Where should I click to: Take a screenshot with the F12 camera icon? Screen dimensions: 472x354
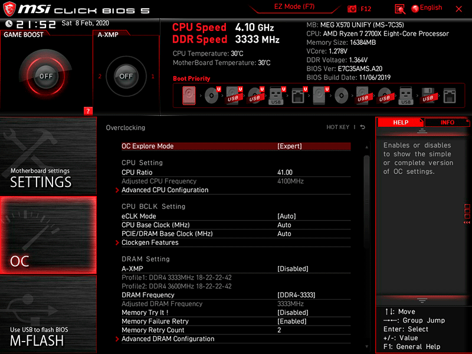[352, 9]
